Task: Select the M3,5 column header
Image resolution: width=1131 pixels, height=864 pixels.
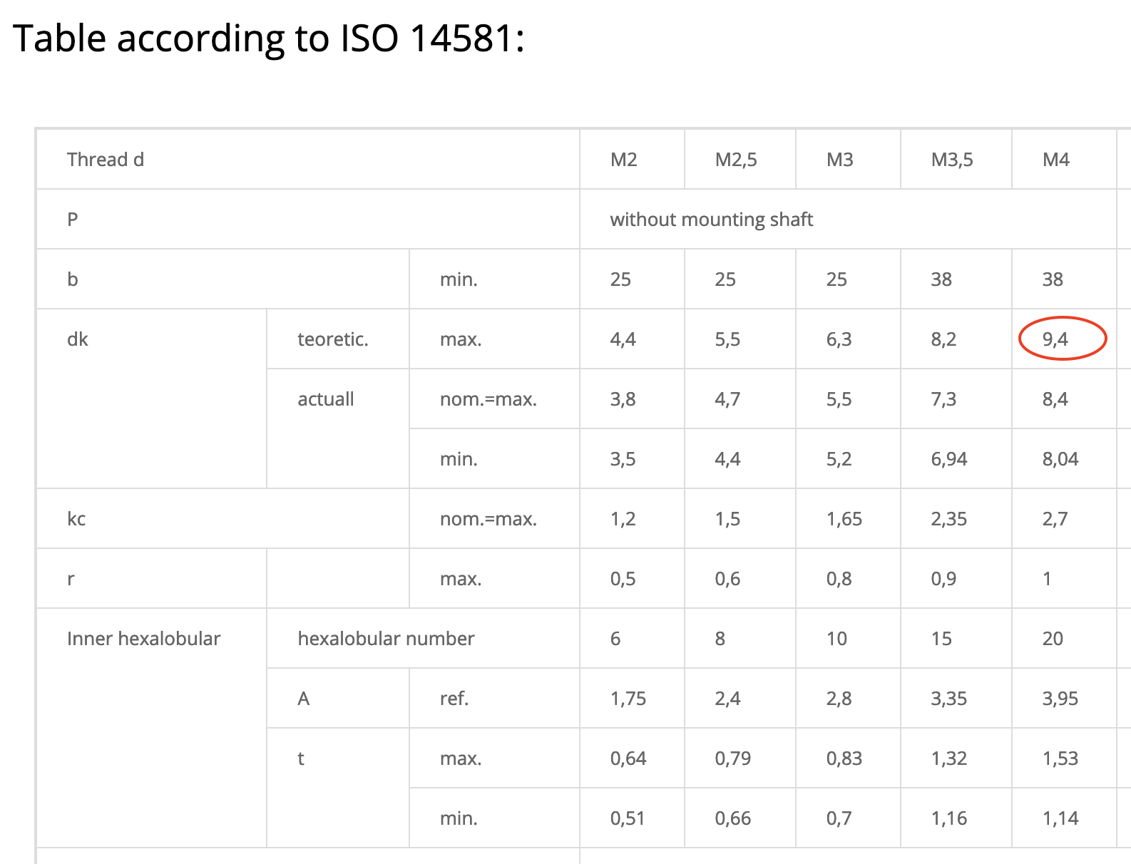Action: tap(952, 160)
